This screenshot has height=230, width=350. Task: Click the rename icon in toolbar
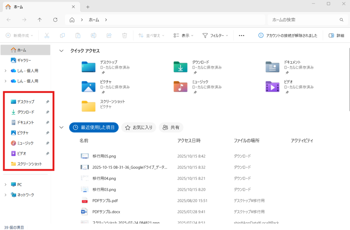[x=93, y=35]
